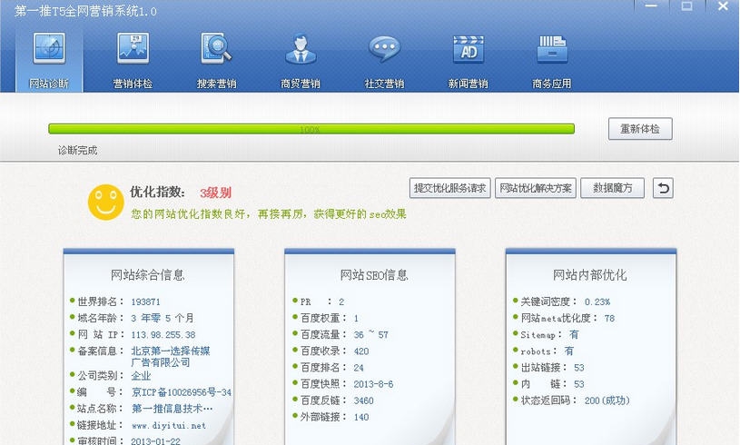This screenshot has width=740, height=445.
Task: Click the 百度流量 value 36 ~ 57
Action: coord(371,334)
